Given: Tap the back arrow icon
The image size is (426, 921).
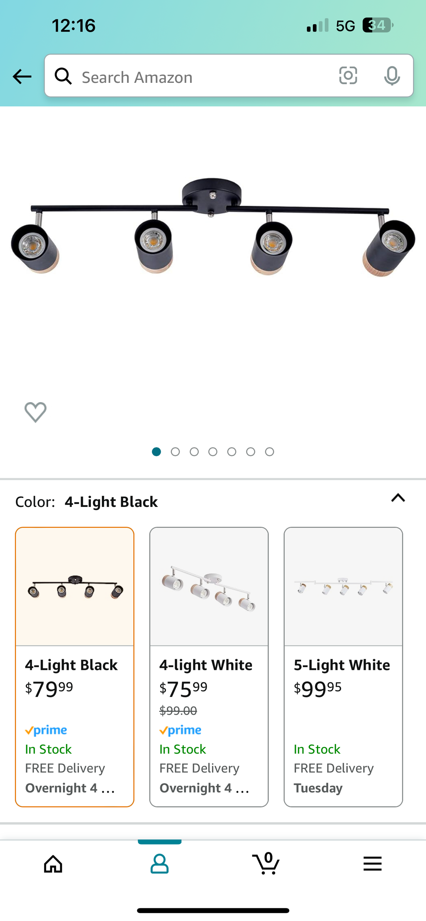Looking at the screenshot, I should coord(22,77).
